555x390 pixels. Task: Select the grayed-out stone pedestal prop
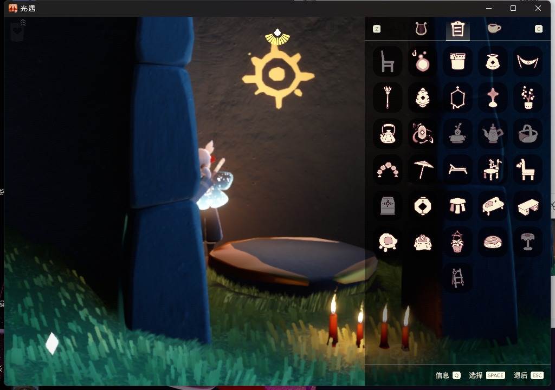(x=387, y=206)
